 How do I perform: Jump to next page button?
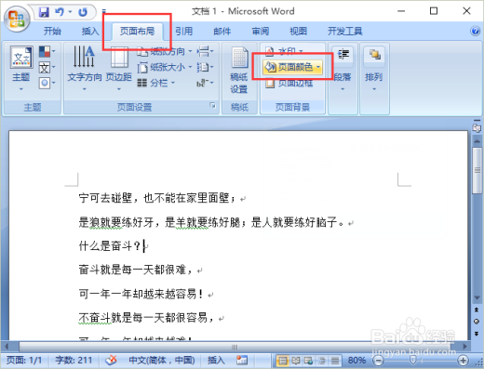click(477, 334)
